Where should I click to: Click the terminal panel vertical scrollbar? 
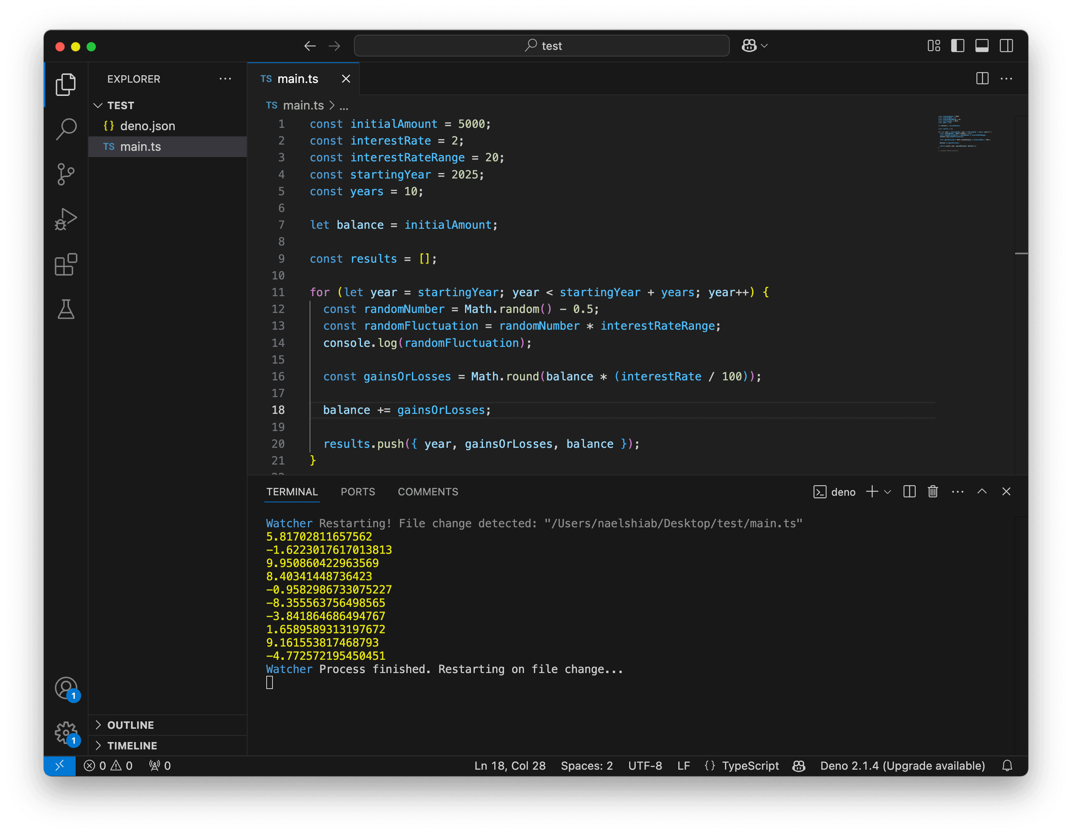1021,635
